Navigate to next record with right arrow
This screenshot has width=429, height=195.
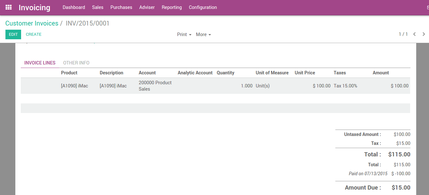pyautogui.click(x=424, y=34)
